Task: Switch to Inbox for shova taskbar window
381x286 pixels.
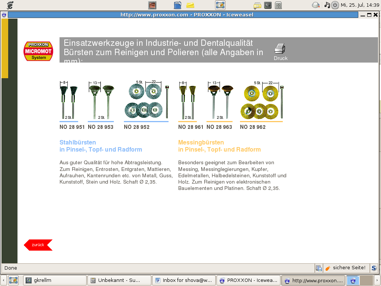Action: point(184,280)
